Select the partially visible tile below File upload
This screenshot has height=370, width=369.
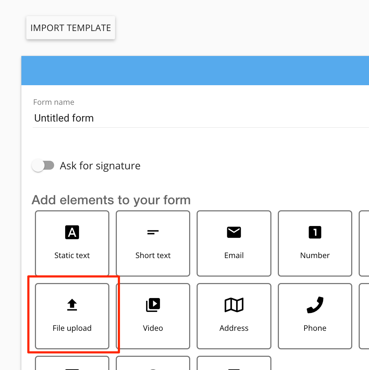(72, 363)
